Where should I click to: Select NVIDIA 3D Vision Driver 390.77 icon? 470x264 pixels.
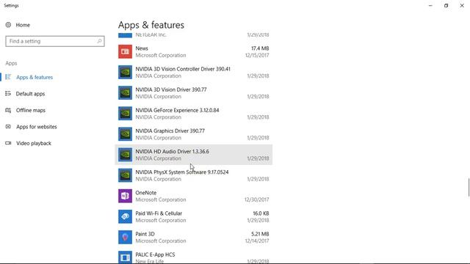125,93
